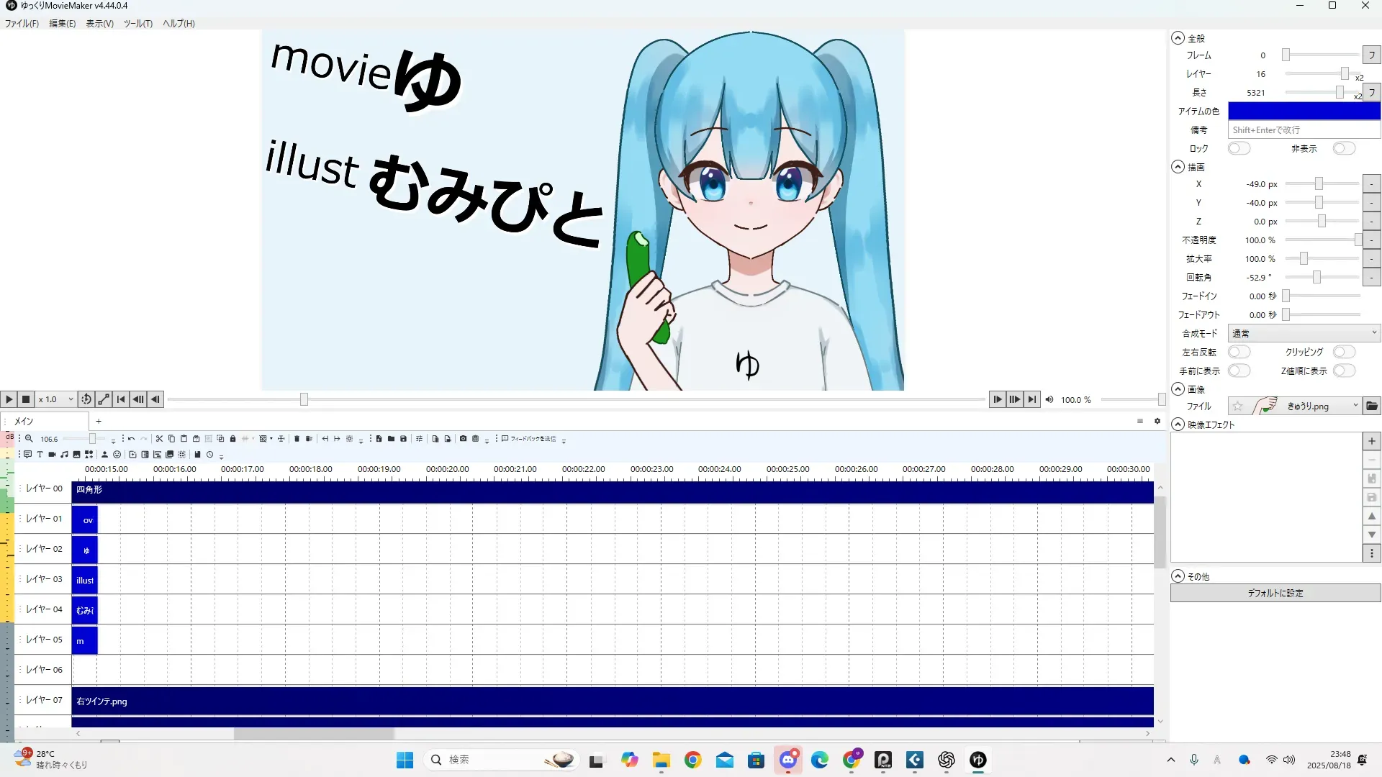Open the ファイル(F) menu
The height and width of the screenshot is (777, 1382).
(x=22, y=23)
